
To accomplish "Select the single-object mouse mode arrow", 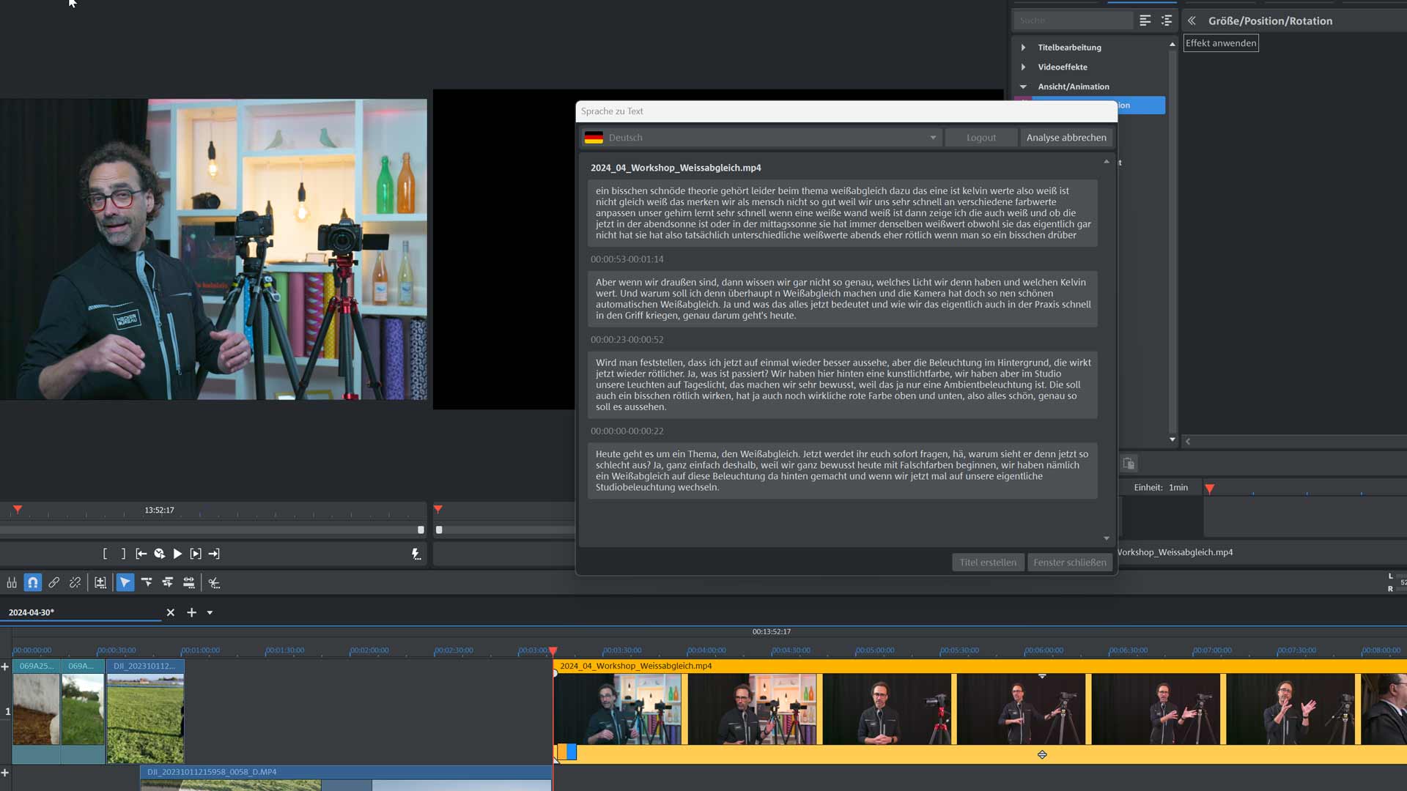I will 125,582.
